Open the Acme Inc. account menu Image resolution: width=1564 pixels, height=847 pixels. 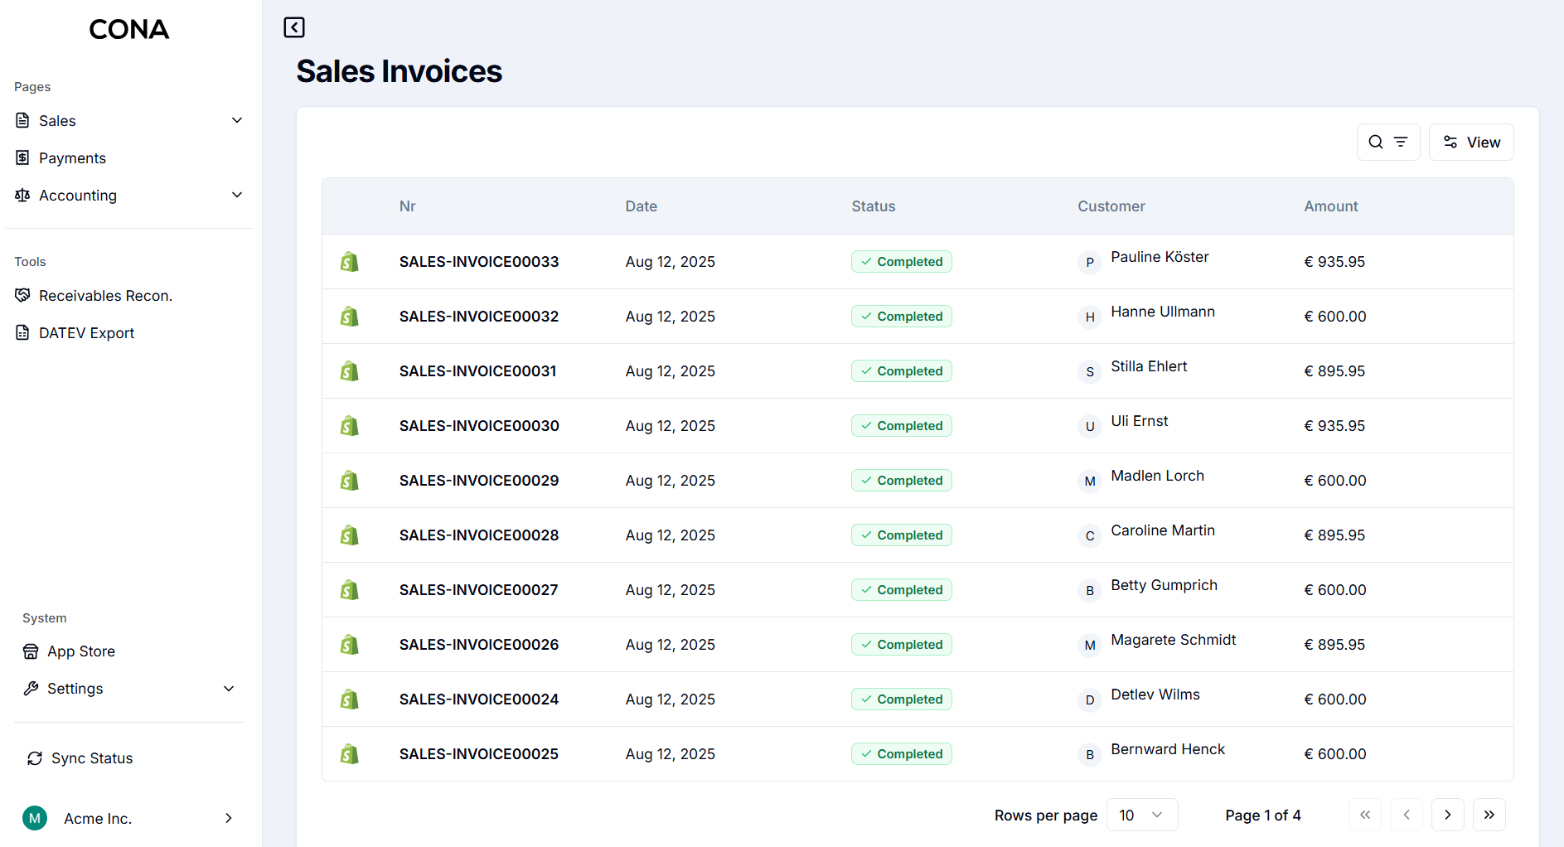click(128, 818)
